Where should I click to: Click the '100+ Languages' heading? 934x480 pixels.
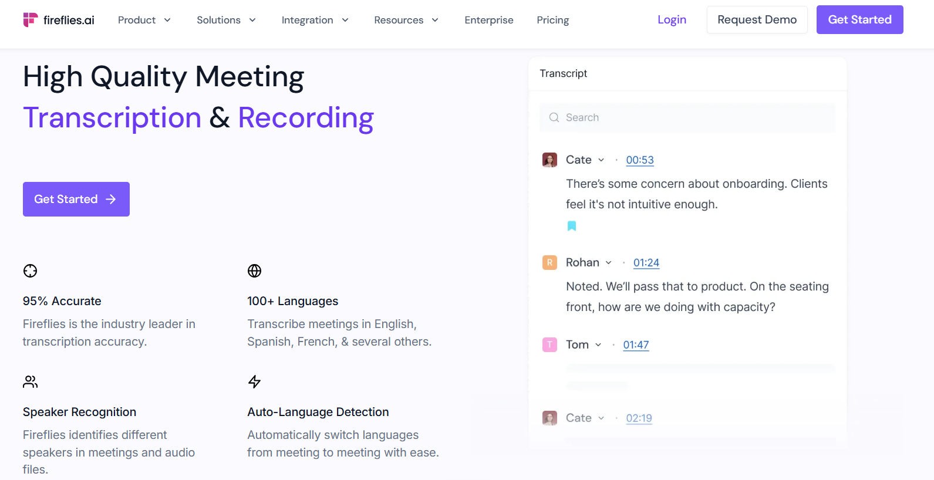click(x=293, y=301)
